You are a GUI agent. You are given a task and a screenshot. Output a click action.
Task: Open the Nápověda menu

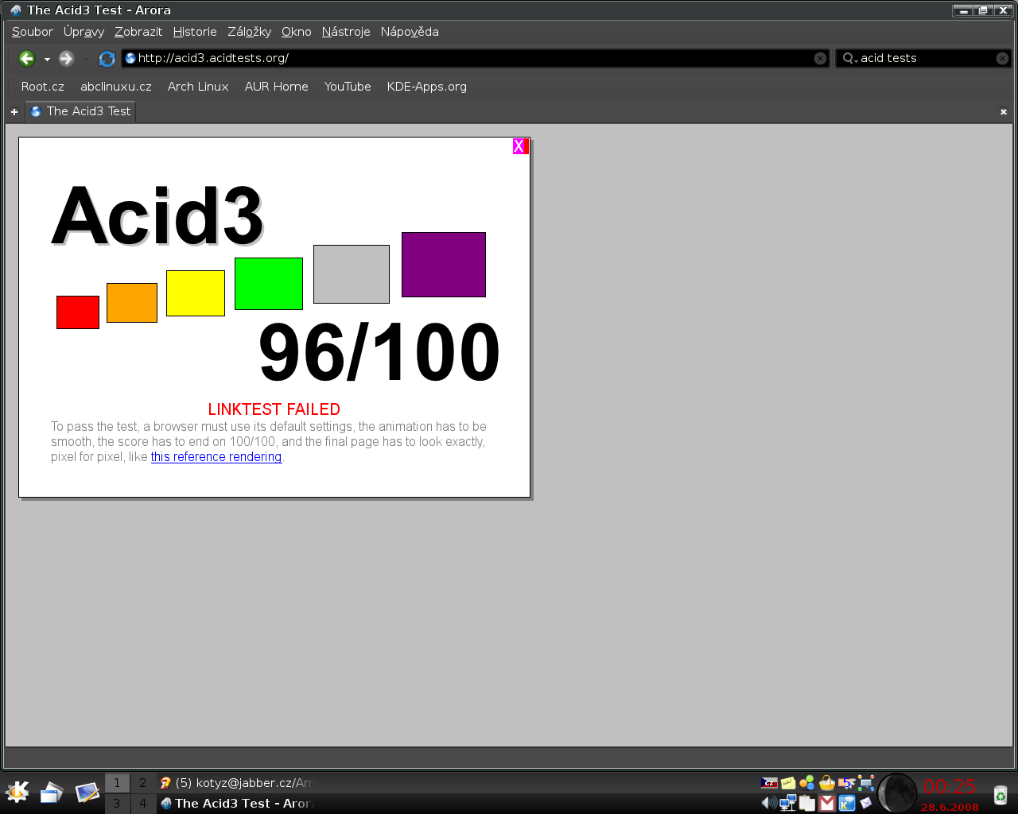410,32
